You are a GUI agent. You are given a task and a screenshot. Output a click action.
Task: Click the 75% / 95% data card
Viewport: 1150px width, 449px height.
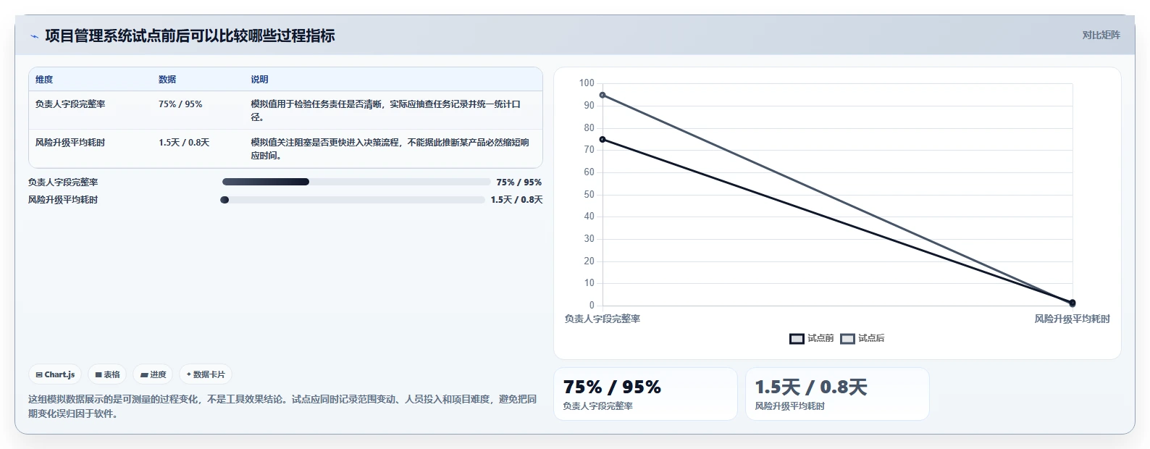point(645,394)
